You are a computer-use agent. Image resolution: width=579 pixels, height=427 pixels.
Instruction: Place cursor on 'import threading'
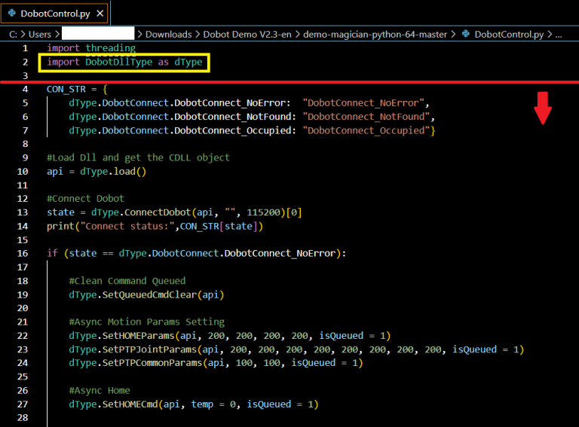point(91,48)
